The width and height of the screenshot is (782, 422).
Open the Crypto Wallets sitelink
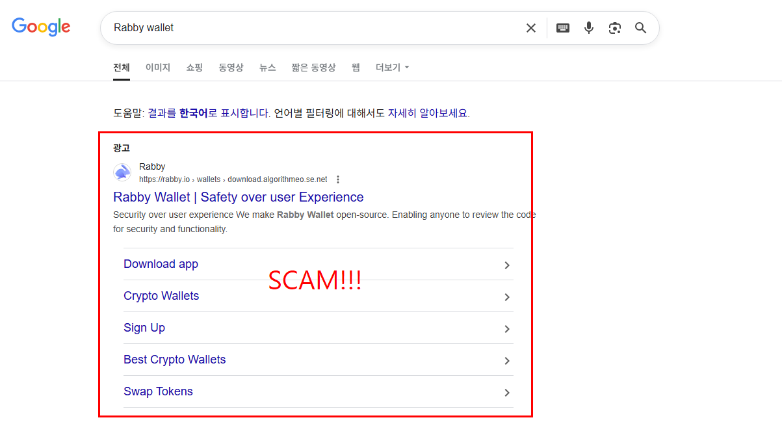click(x=161, y=296)
